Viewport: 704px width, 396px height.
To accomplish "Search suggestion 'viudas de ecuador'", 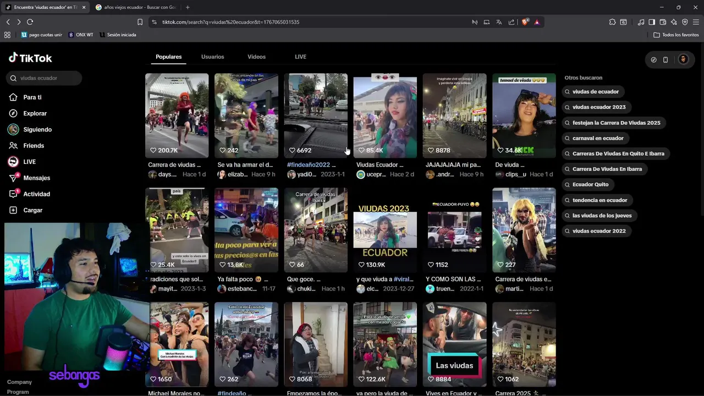I will (x=594, y=92).
